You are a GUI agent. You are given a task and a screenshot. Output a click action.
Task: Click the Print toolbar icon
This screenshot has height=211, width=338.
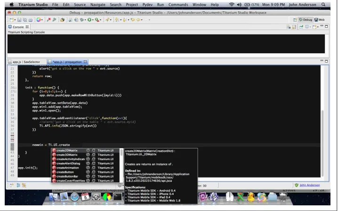[31, 20]
